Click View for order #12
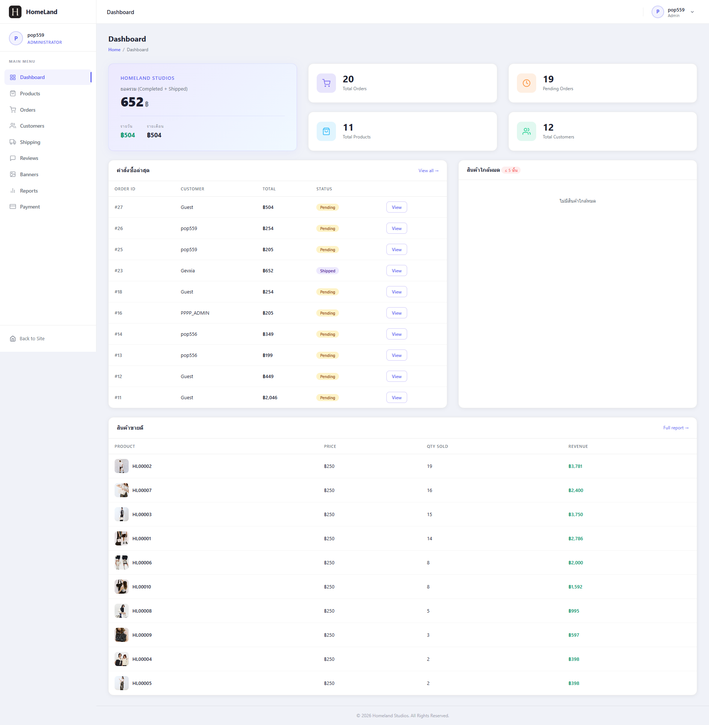This screenshot has width=709, height=725. 396,376
